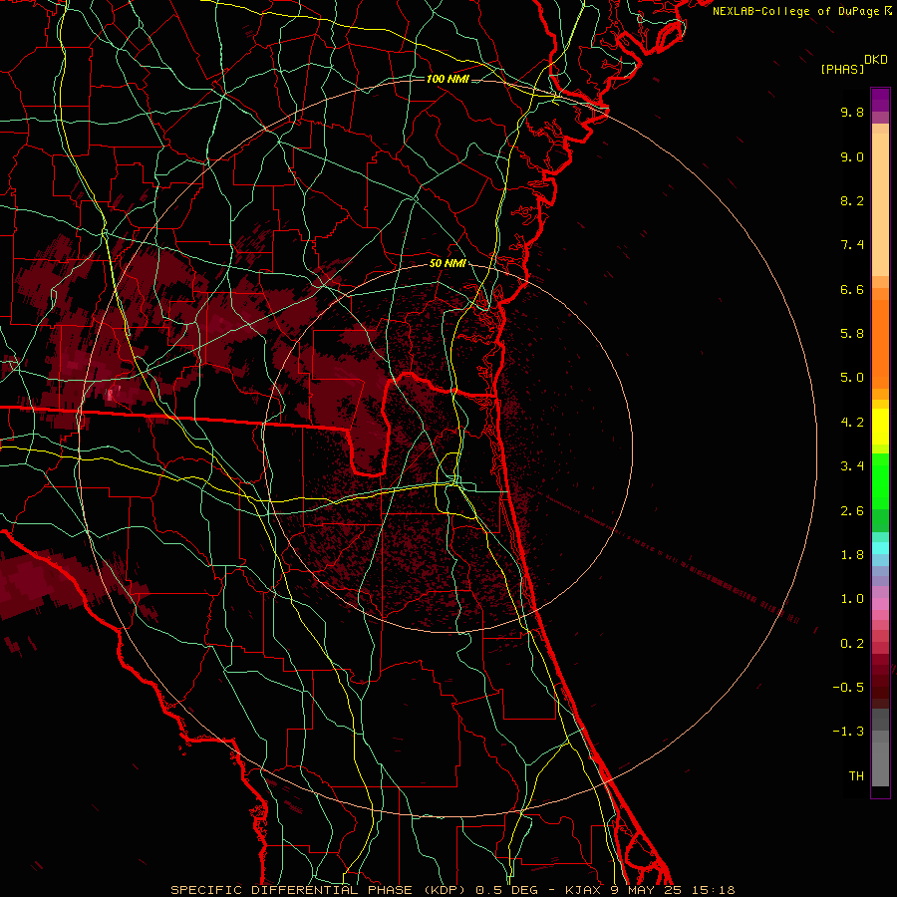897x897 pixels.
Task: Select the 7.4 value on color scale
Action: click(852, 245)
